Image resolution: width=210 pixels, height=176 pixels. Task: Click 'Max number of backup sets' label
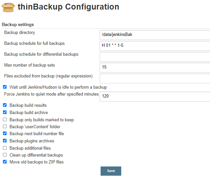[x=30, y=65]
